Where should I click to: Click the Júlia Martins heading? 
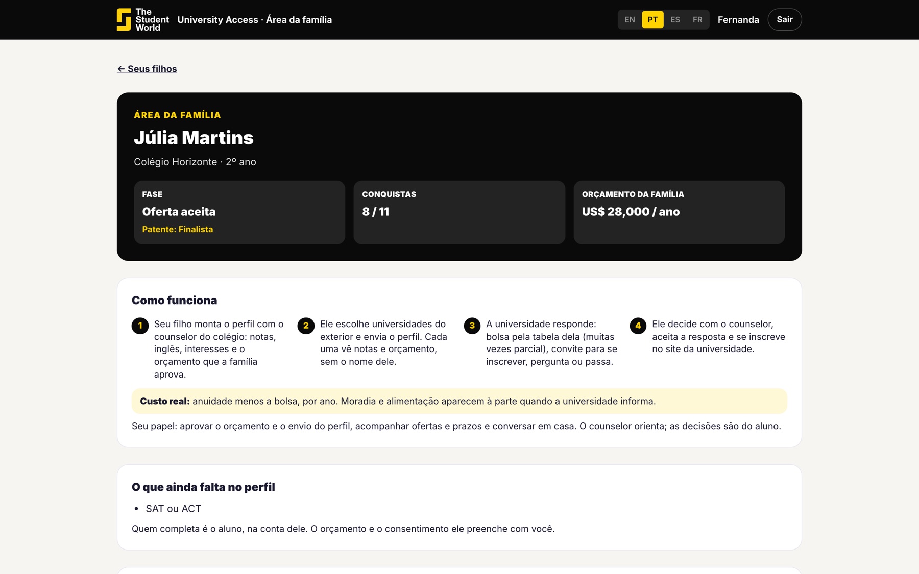(x=194, y=138)
